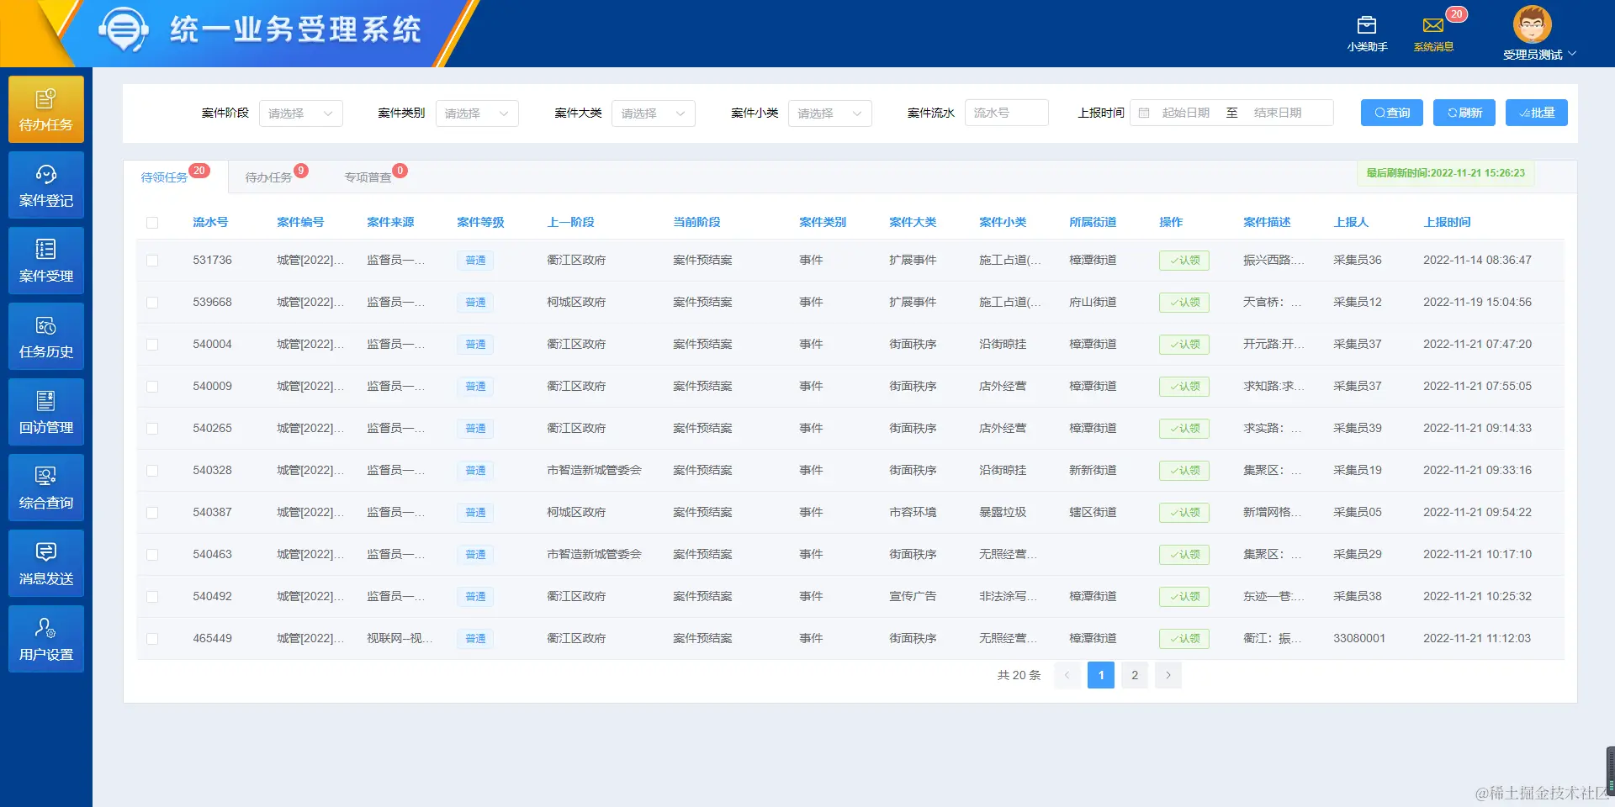Click the 小类助手 icon in header
The height and width of the screenshot is (807, 1615).
coord(1367,25)
